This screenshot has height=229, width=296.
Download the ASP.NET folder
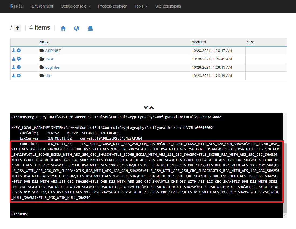14,50
